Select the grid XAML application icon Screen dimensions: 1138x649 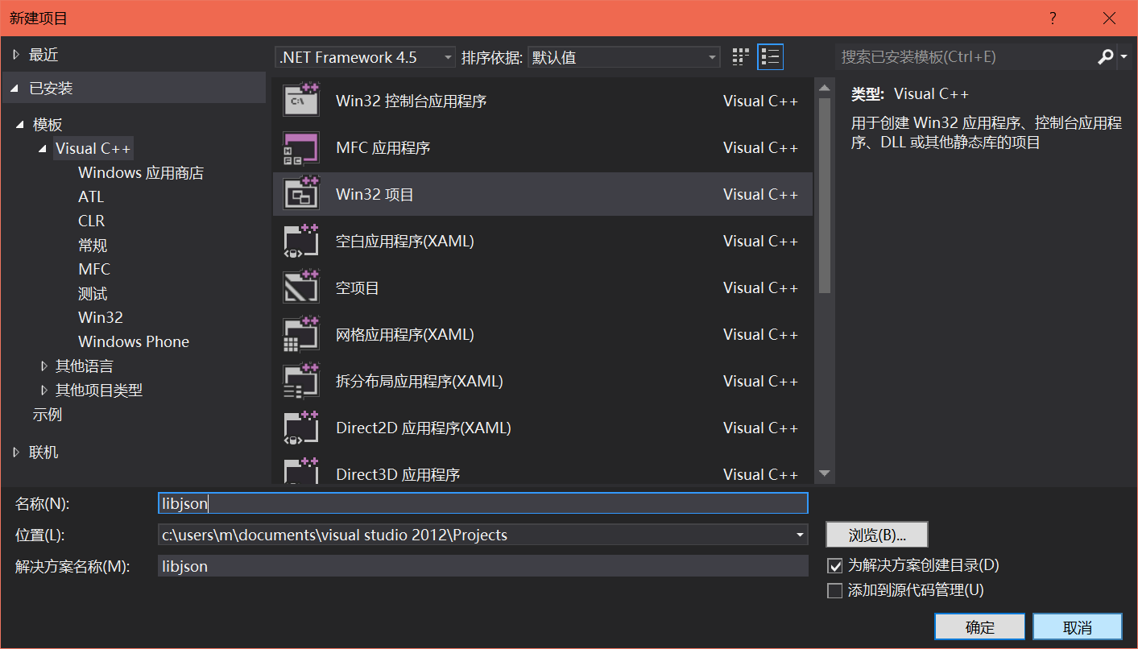(x=301, y=334)
